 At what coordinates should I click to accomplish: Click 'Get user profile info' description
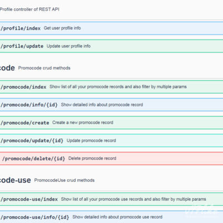tap(62, 28)
